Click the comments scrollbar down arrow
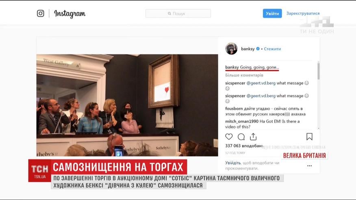The image size is (356, 200). click(x=318, y=128)
